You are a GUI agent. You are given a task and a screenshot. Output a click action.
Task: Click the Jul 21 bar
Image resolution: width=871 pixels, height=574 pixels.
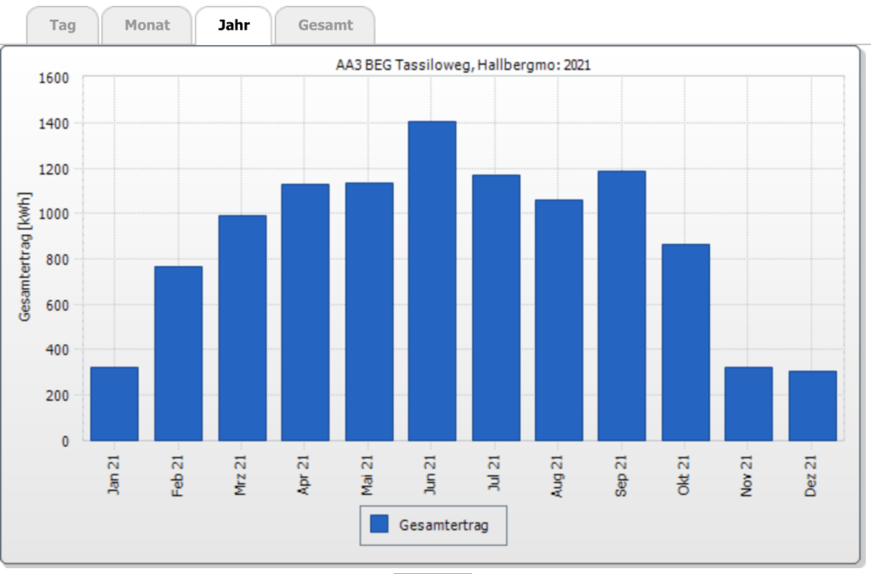496,308
